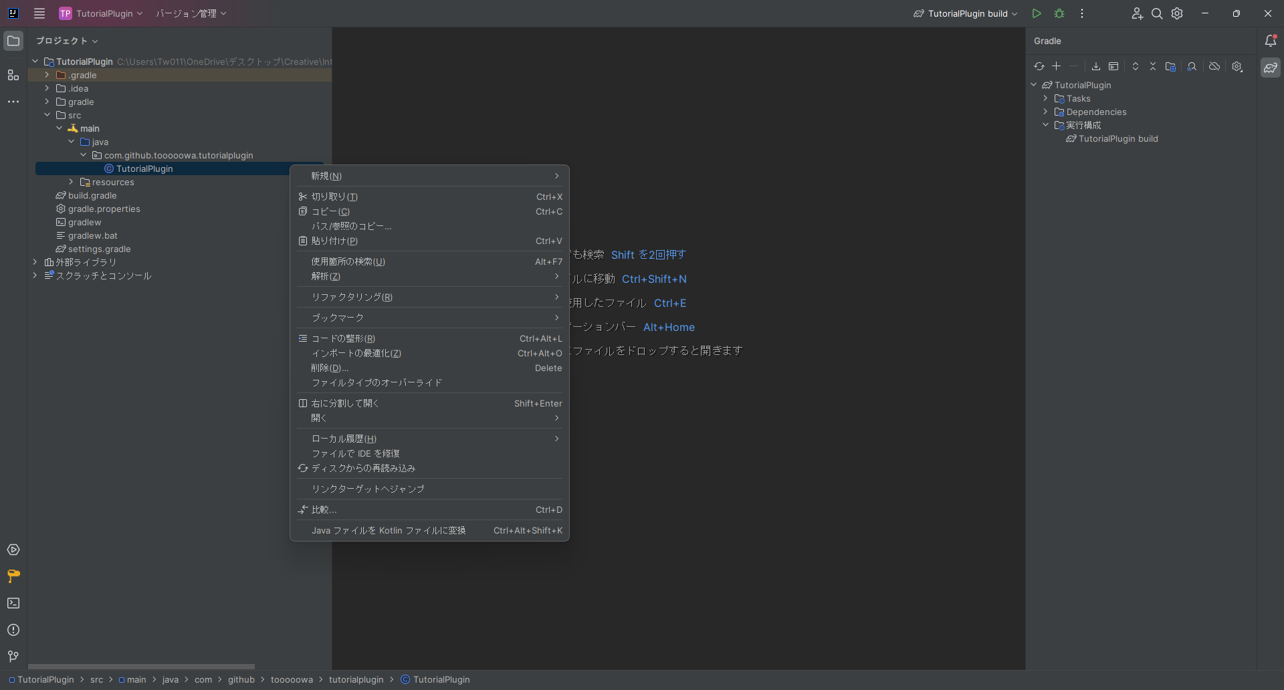Start the debugger
Screen dimensions: 1284x690
pyautogui.click(x=1060, y=13)
